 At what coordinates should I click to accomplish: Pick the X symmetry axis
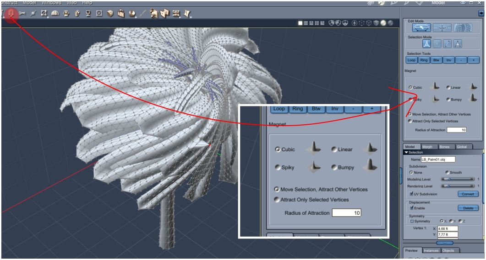tap(442, 221)
